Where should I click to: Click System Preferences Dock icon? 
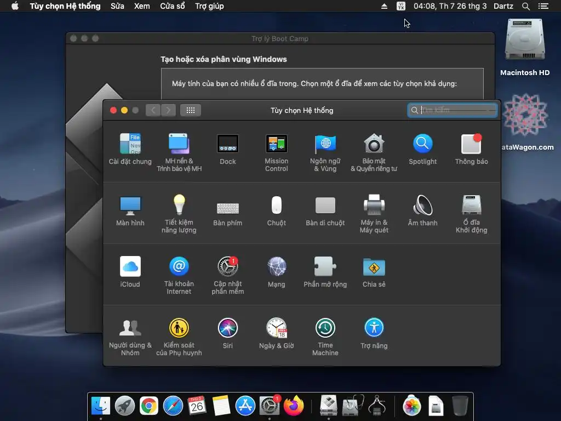click(x=270, y=406)
